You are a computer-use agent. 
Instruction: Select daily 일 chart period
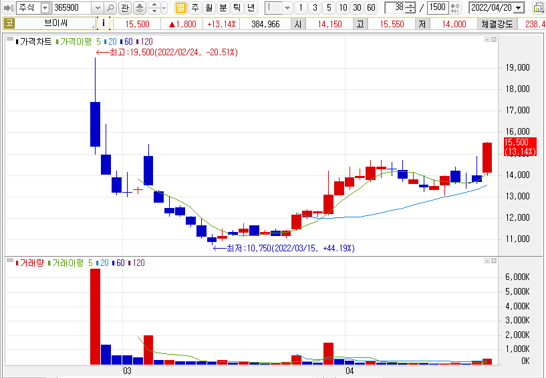(180, 7)
